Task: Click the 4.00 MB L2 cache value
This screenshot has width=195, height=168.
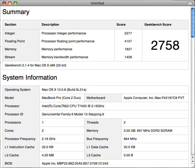Action: coord(48,155)
